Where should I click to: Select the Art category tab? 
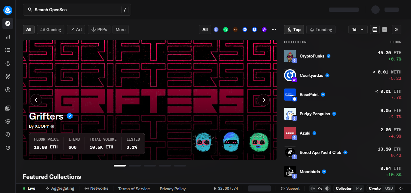[76, 30]
